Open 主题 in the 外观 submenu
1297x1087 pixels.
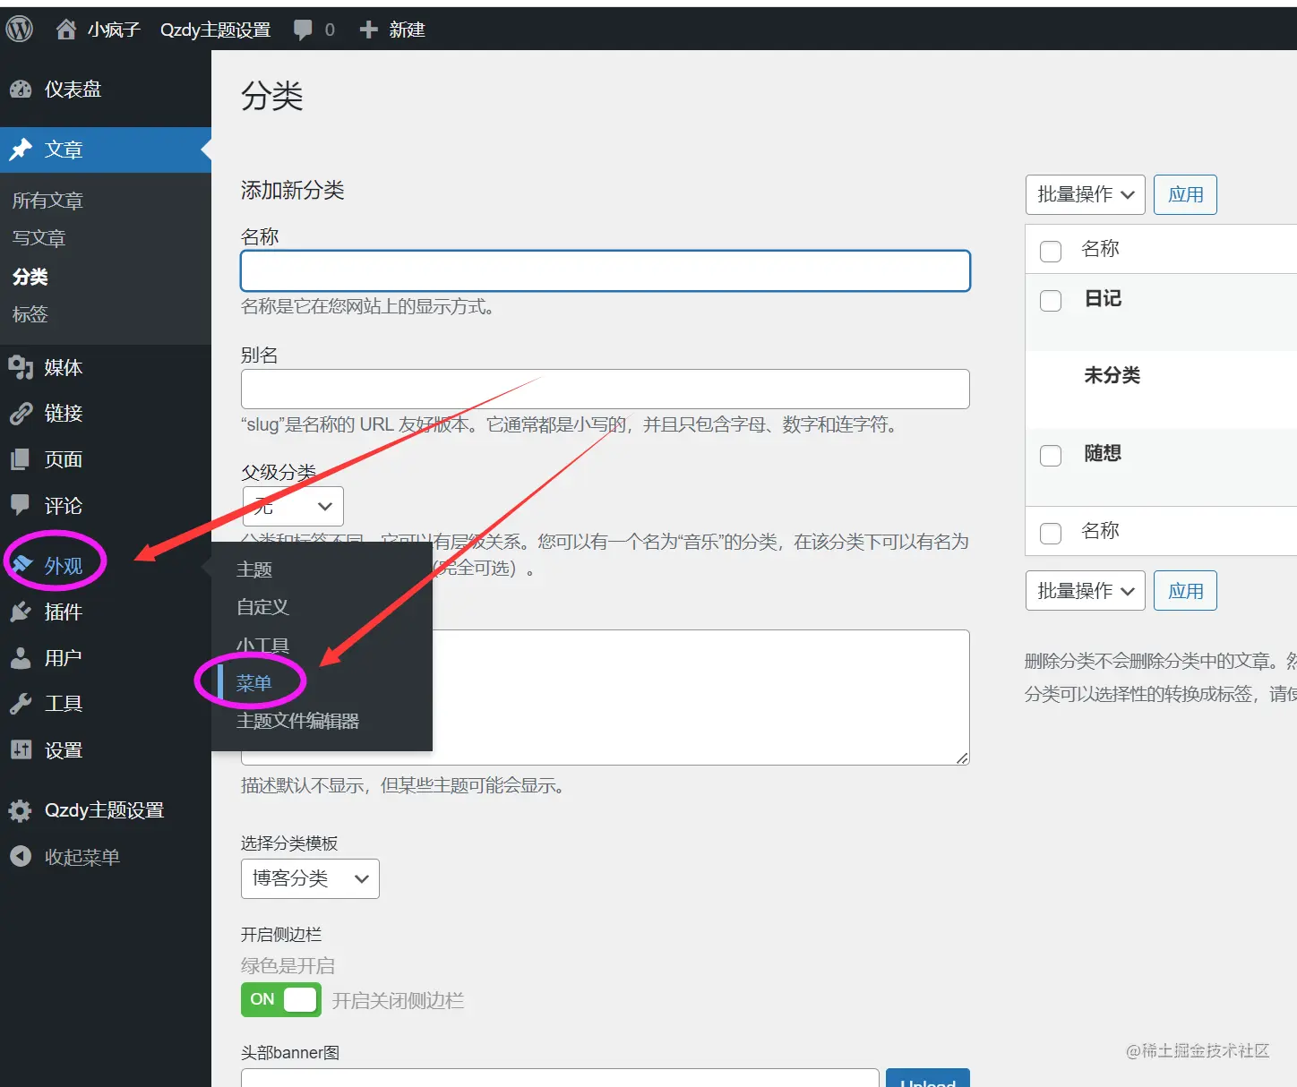tap(254, 569)
